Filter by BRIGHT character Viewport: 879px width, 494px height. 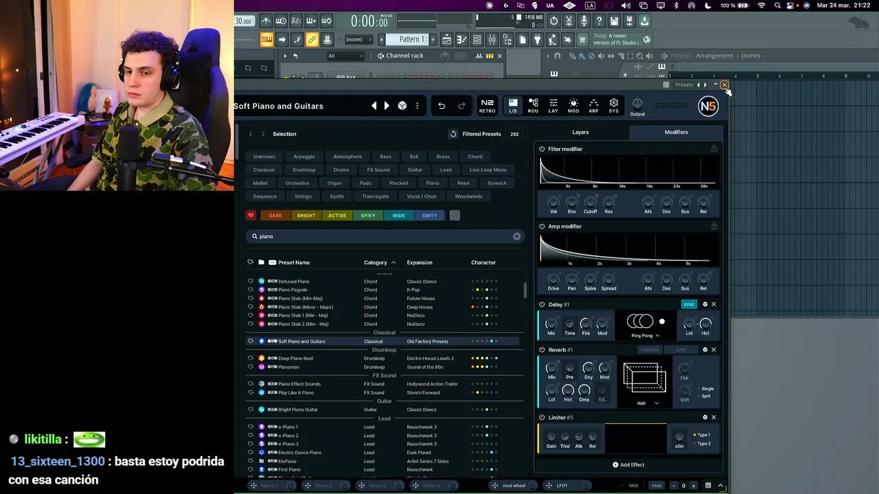point(306,215)
